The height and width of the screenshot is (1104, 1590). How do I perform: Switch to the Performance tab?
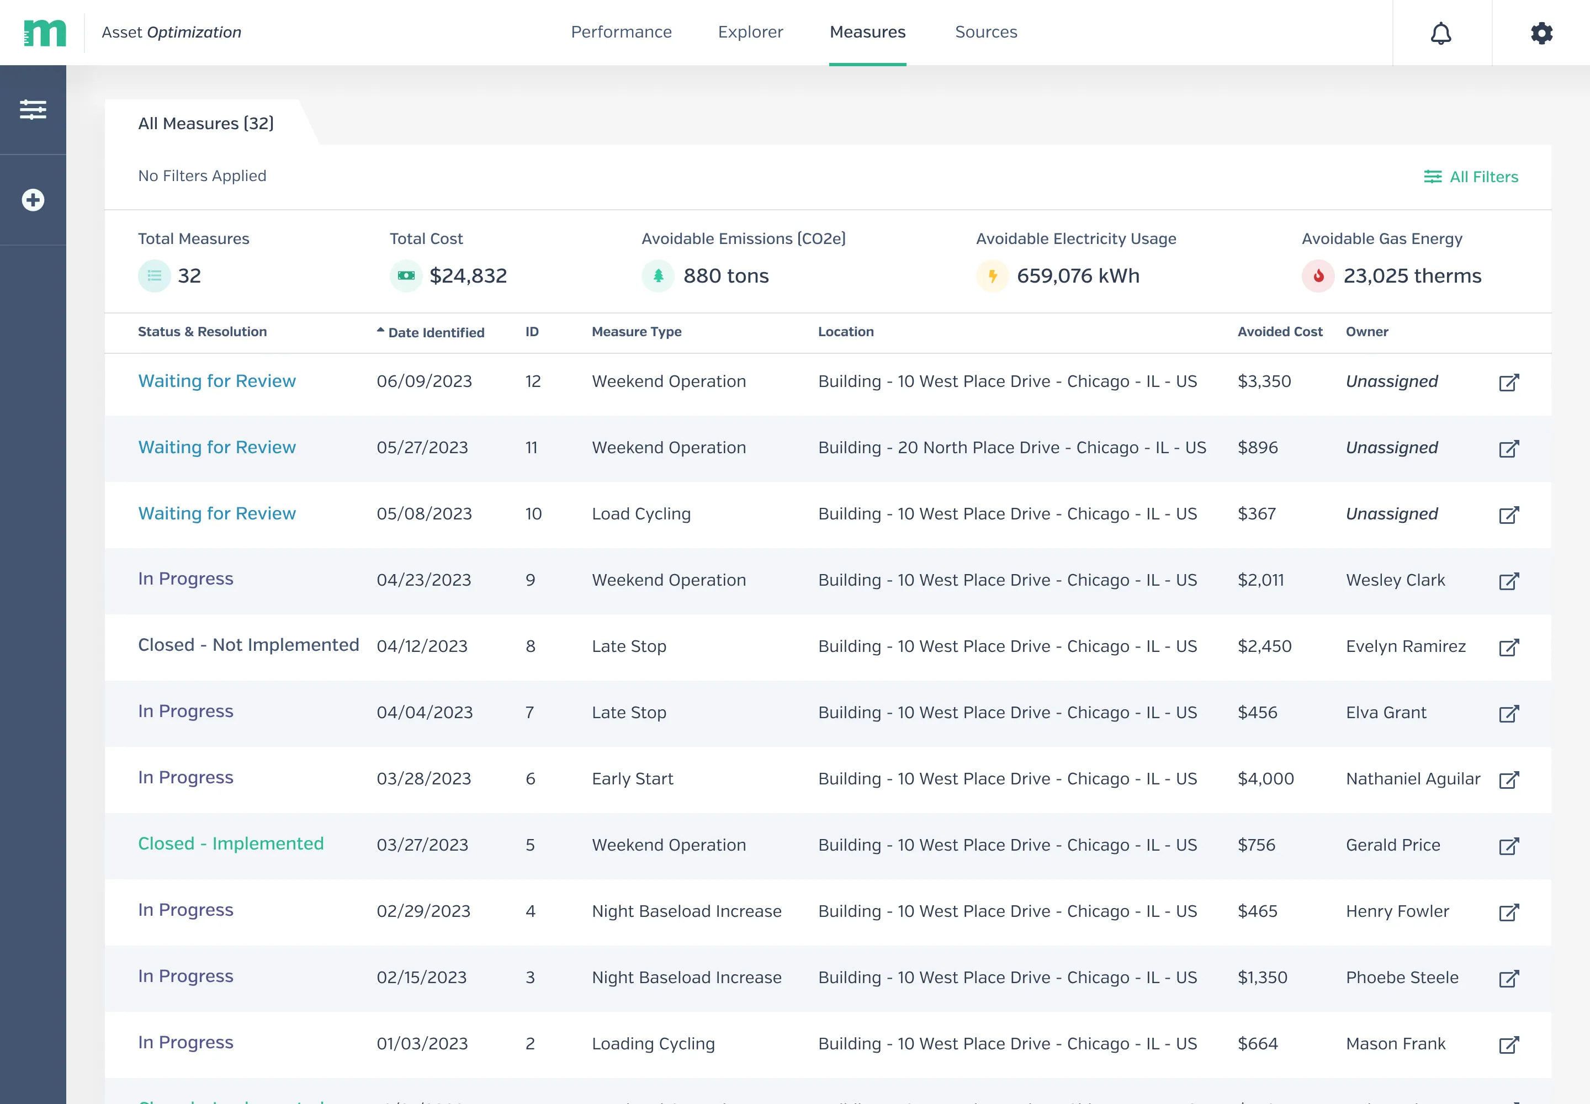pyautogui.click(x=621, y=32)
